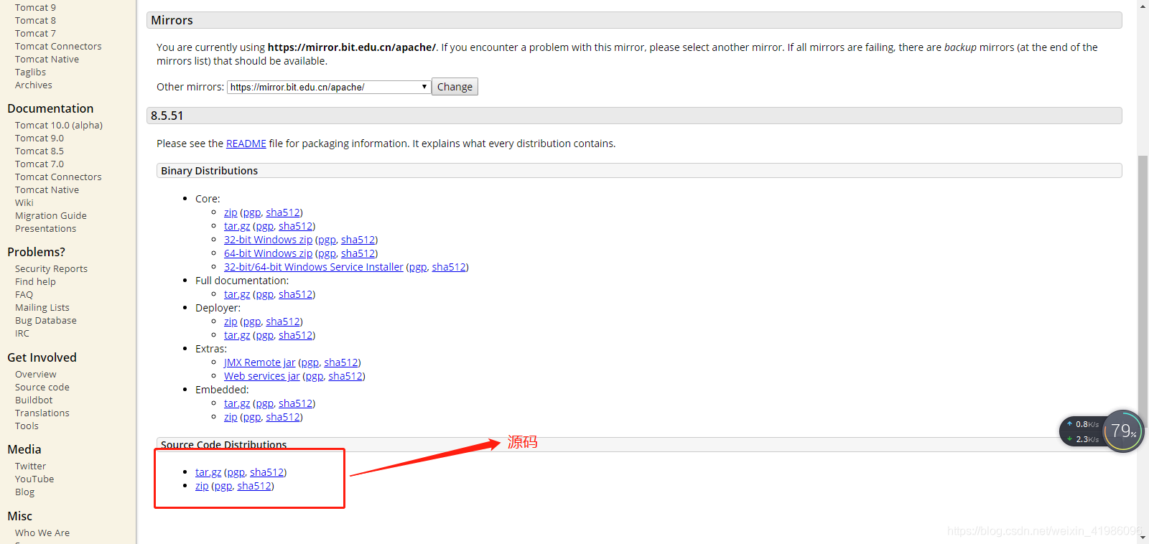The image size is (1149, 544).
Task: Download the Embedded zip
Action: tap(231, 417)
